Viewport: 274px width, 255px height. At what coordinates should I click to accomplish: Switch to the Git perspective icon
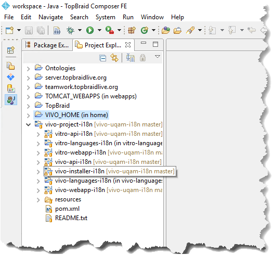pyautogui.click(x=11, y=88)
